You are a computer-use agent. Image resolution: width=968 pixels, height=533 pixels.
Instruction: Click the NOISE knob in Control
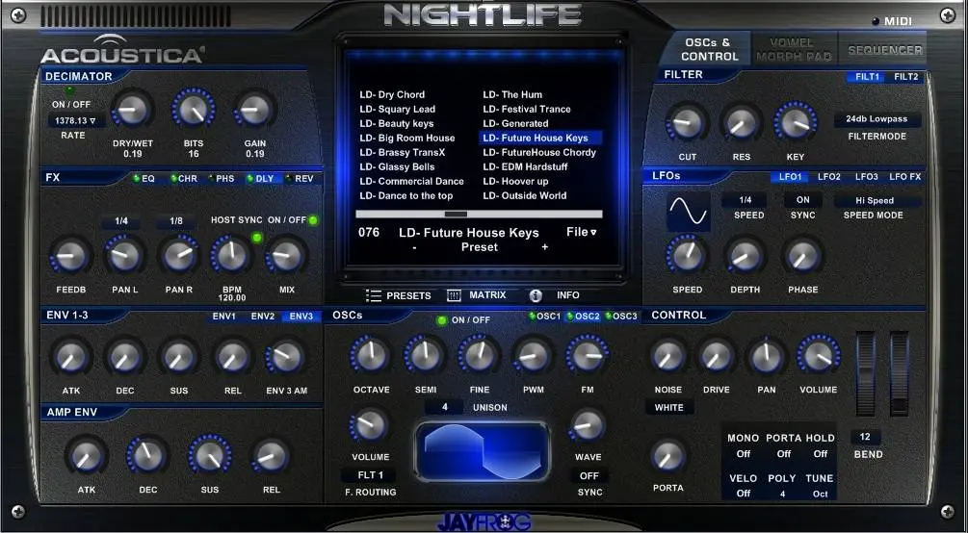point(668,356)
